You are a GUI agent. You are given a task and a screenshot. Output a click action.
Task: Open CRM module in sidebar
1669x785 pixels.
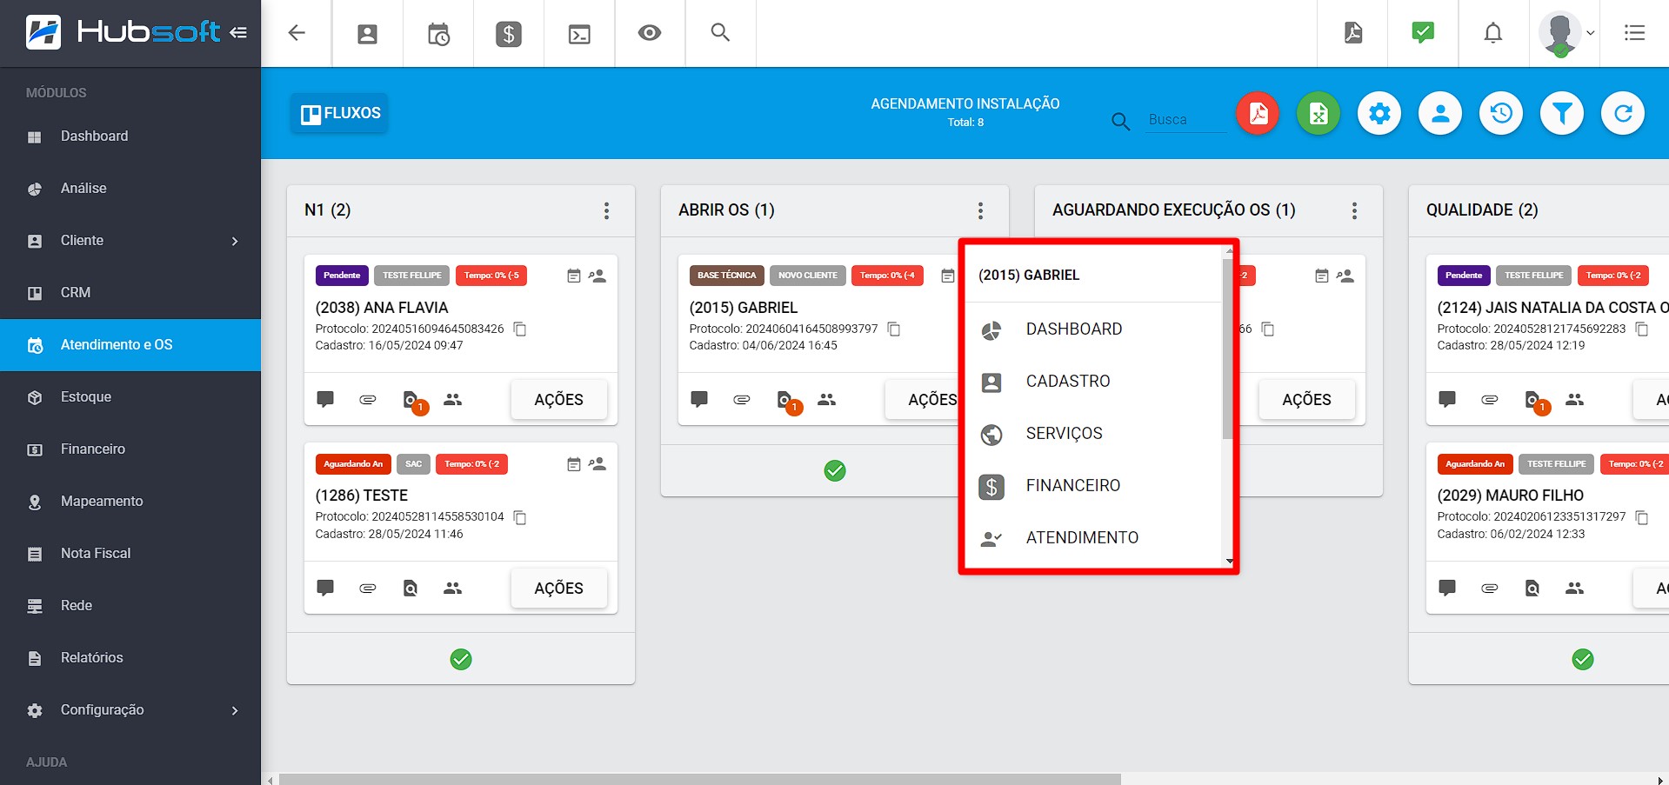tap(130, 293)
